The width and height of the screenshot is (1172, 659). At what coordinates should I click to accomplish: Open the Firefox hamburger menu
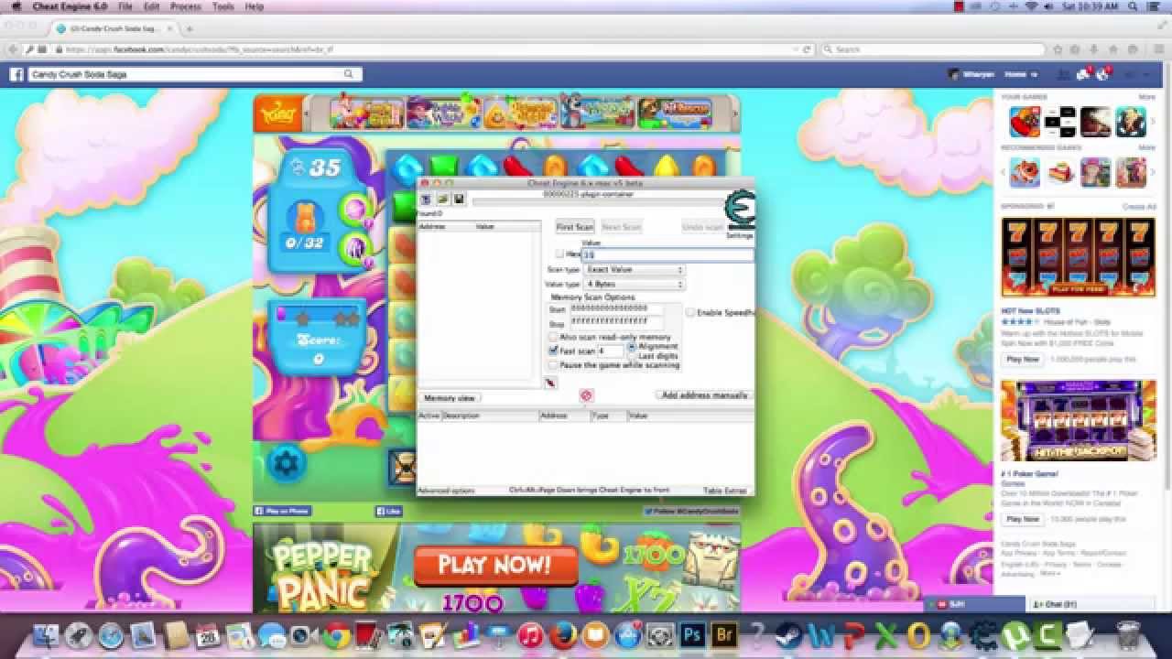(1158, 49)
